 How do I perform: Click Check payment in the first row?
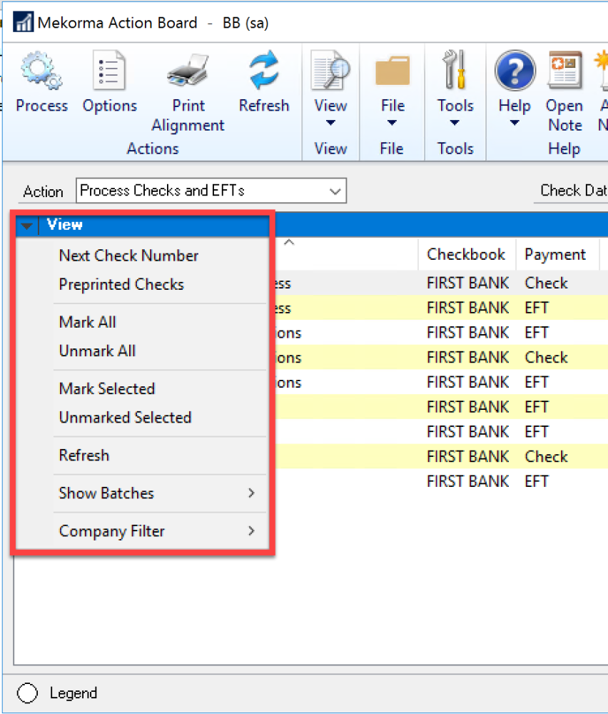(546, 283)
